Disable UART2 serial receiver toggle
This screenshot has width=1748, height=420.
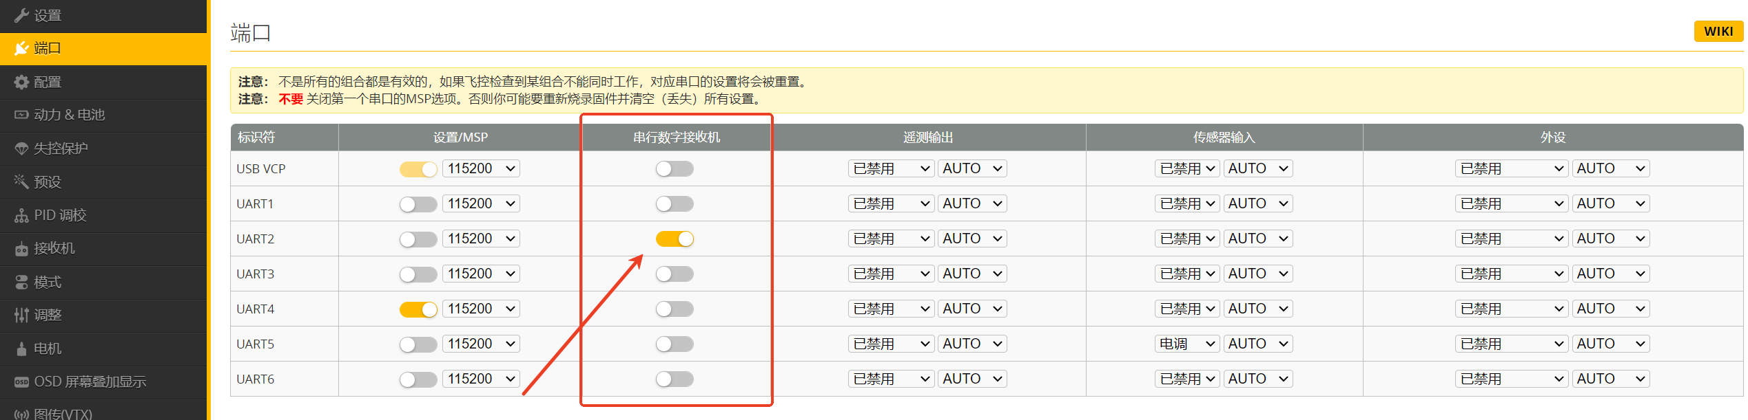point(675,239)
